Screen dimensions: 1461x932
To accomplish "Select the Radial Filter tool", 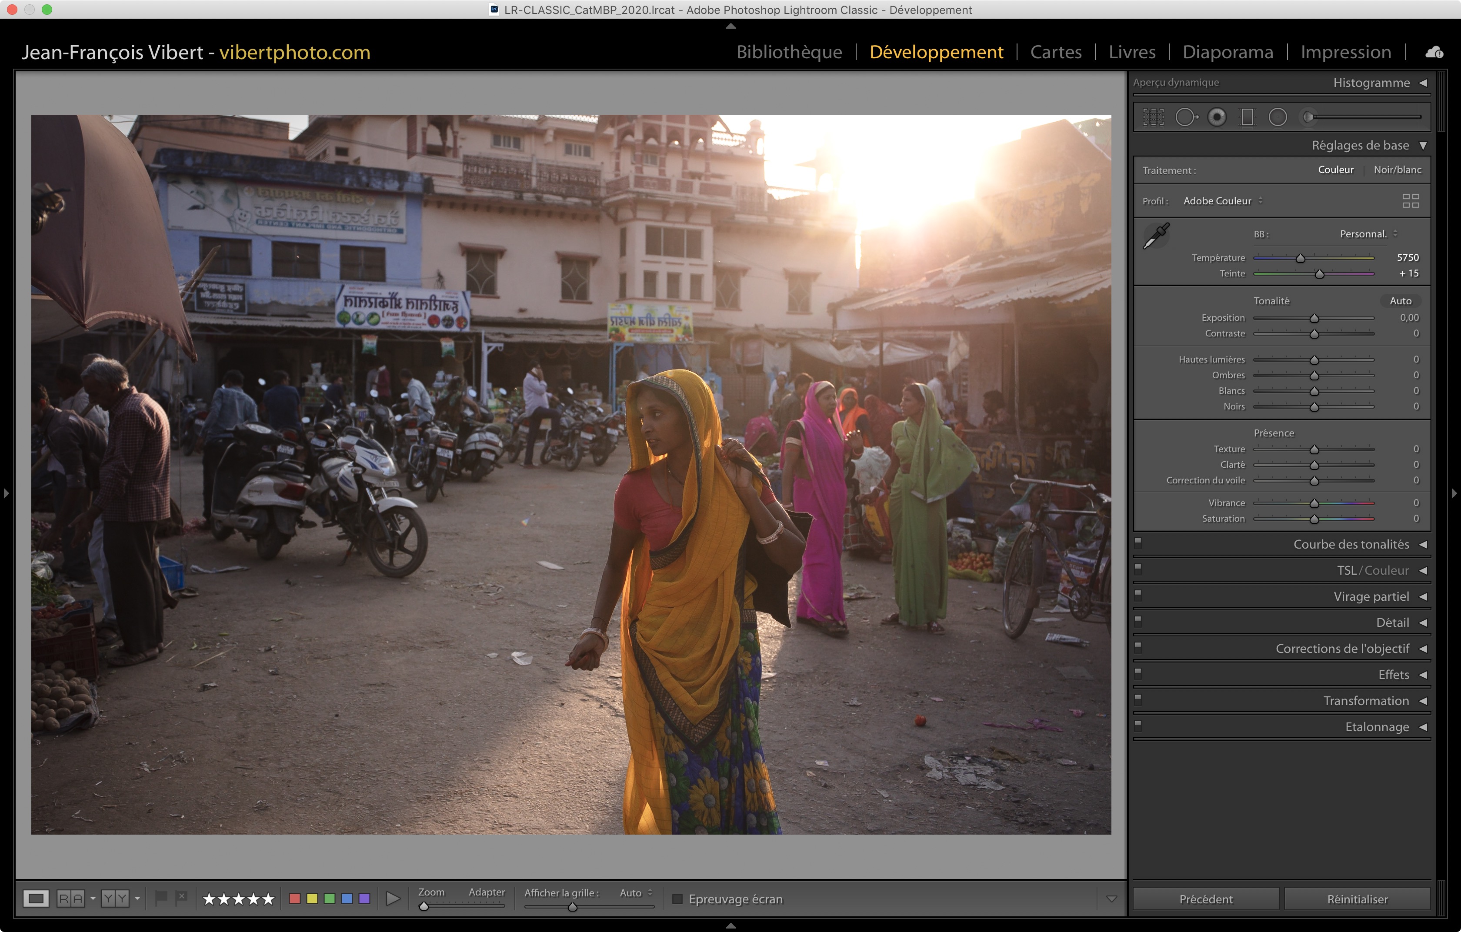I will [1278, 117].
